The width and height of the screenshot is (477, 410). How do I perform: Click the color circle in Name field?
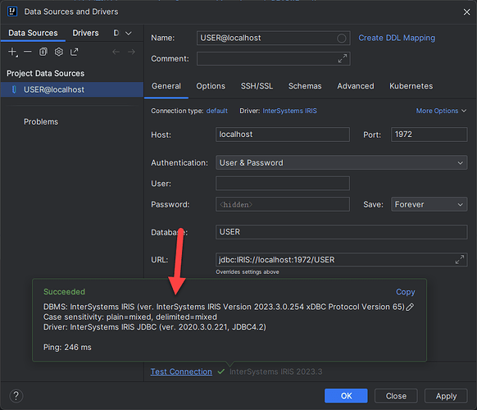coord(341,39)
